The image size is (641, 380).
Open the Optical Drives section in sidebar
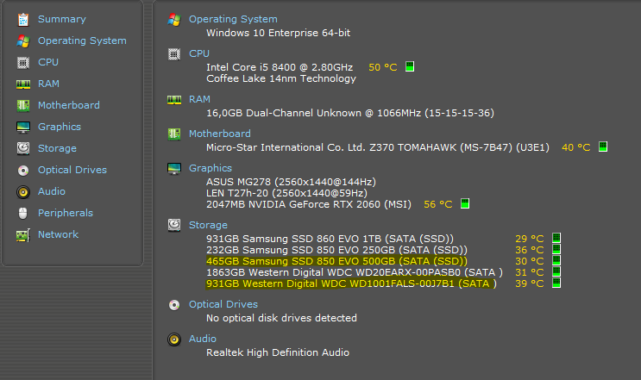pos(72,170)
